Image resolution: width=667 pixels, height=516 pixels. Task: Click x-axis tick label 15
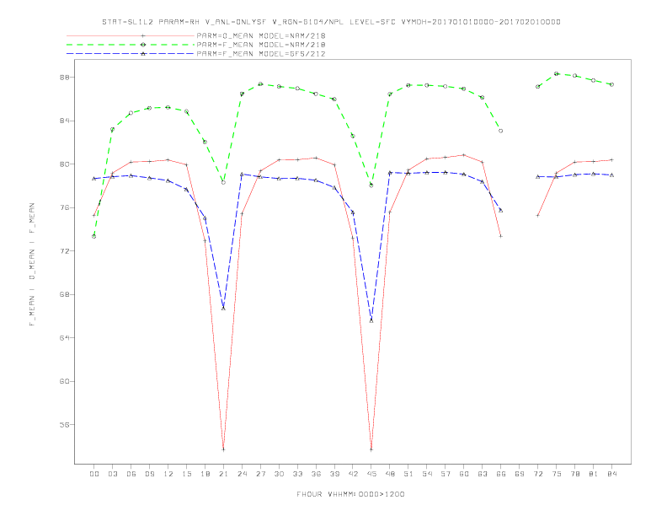point(187,474)
